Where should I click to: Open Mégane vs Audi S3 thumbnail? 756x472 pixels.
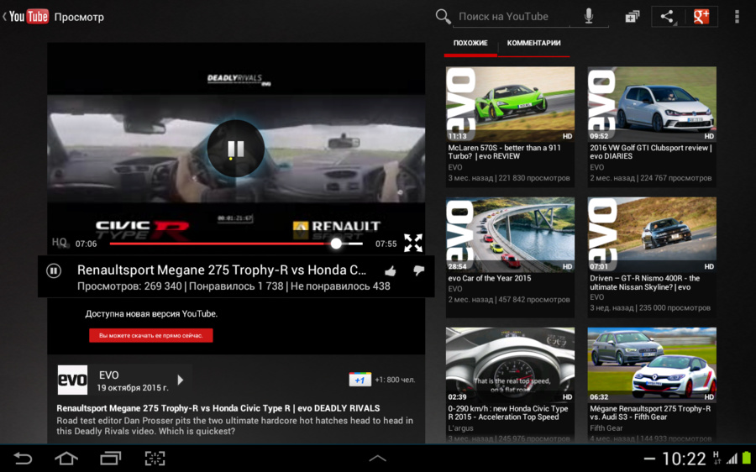pyautogui.click(x=652, y=365)
